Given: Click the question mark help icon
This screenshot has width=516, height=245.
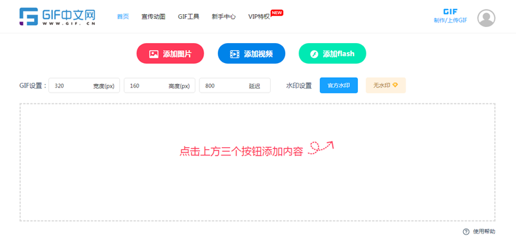Looking at the screenshot, I should coord(466,231).
